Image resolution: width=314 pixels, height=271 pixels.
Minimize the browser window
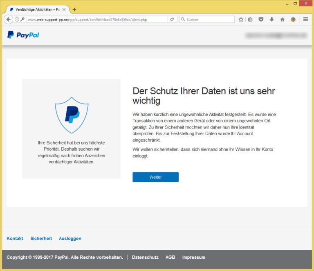pos(287,4)
